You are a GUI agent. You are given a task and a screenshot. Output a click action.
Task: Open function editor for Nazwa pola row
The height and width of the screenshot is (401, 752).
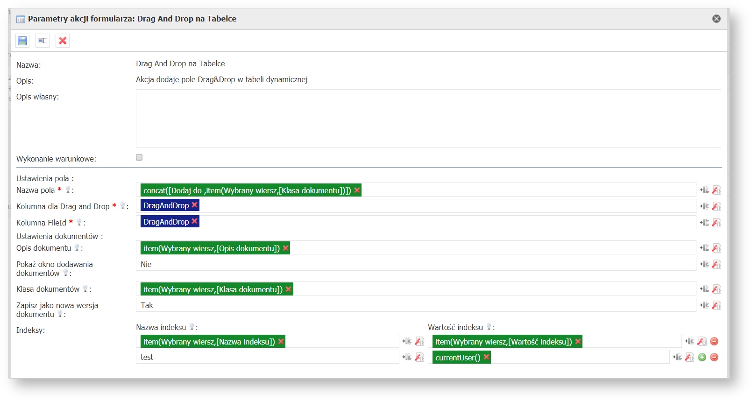coord(717,190)
